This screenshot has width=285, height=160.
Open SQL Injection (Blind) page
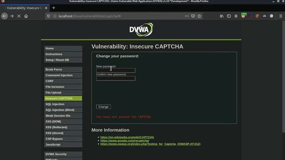[x=63, y=110]
